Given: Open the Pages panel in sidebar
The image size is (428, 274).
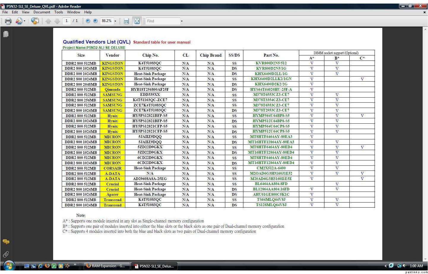Looking at the screenshot, I should (6, 34).
